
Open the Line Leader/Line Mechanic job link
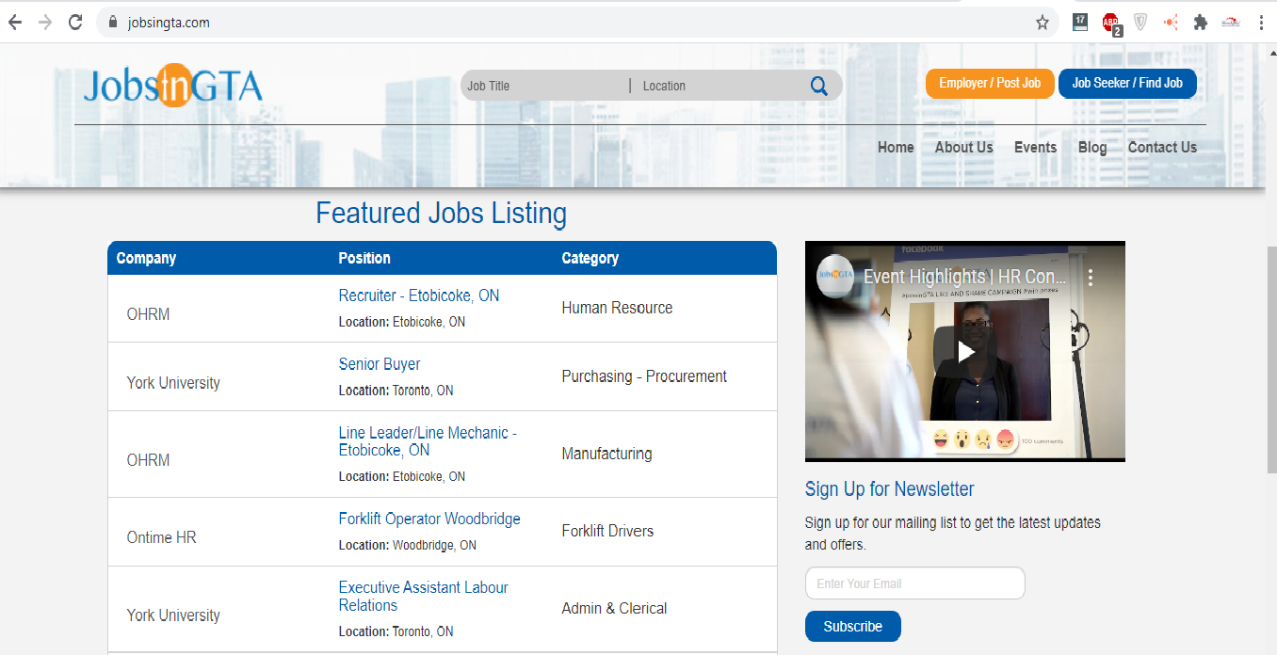coord(428,441)
